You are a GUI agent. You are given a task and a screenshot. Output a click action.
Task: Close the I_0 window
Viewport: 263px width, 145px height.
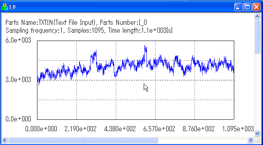coord(256,7)
